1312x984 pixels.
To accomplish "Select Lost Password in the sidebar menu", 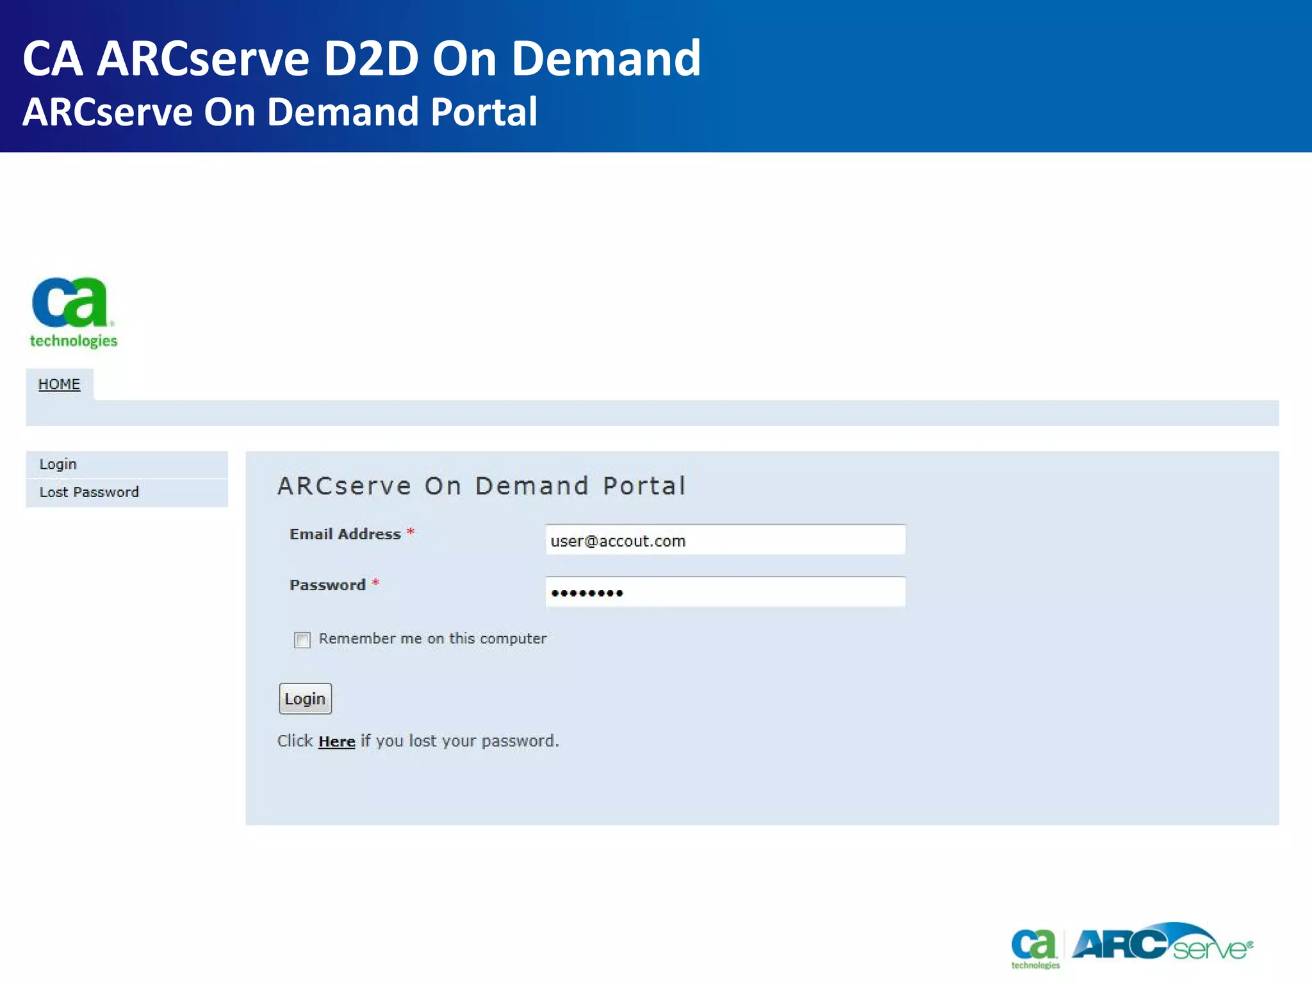I will (127, 493).
